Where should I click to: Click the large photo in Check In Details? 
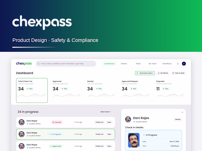pyautogui.click(x=134, y=140)
